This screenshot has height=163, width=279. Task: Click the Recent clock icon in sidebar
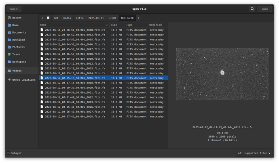point(9,18)
